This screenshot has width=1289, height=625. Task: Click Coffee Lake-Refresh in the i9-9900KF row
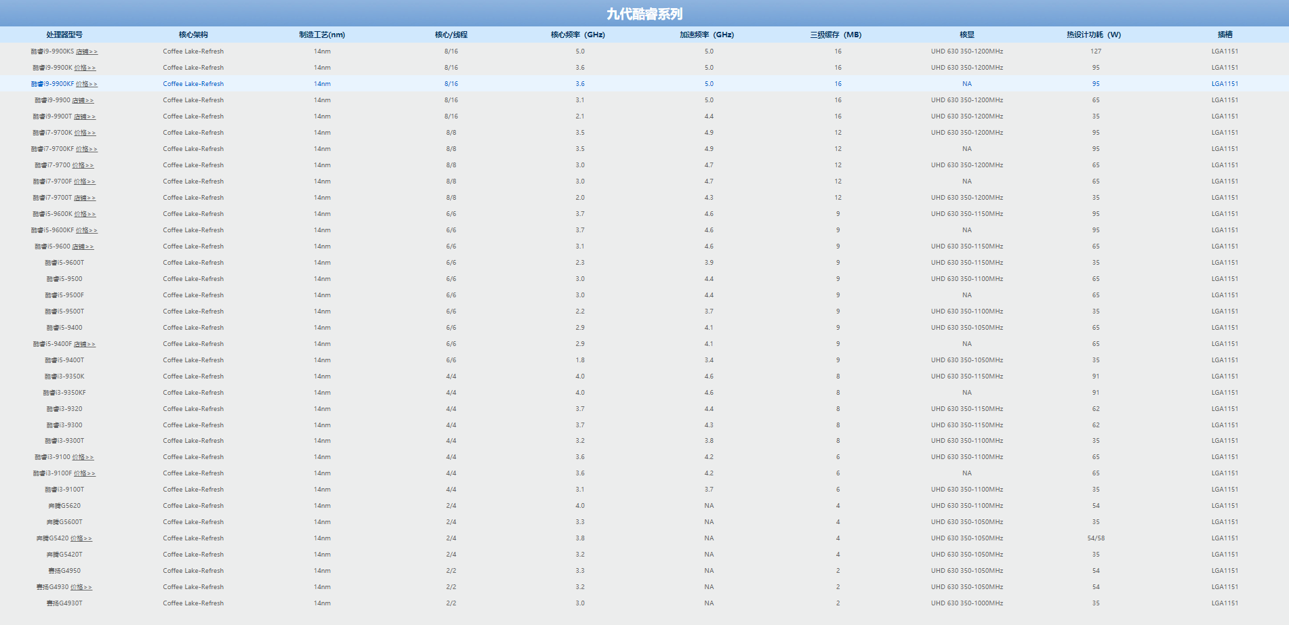193,84
